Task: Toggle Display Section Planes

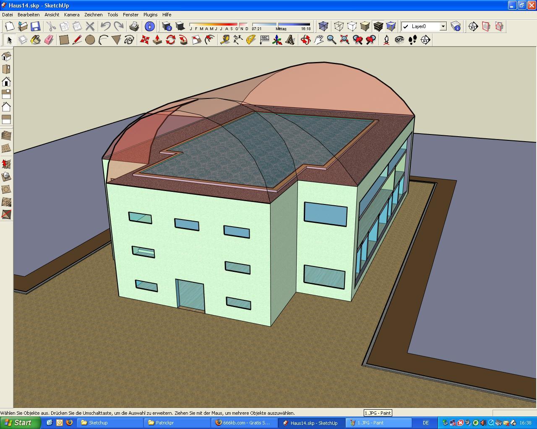Action: (x=486, y=26)
